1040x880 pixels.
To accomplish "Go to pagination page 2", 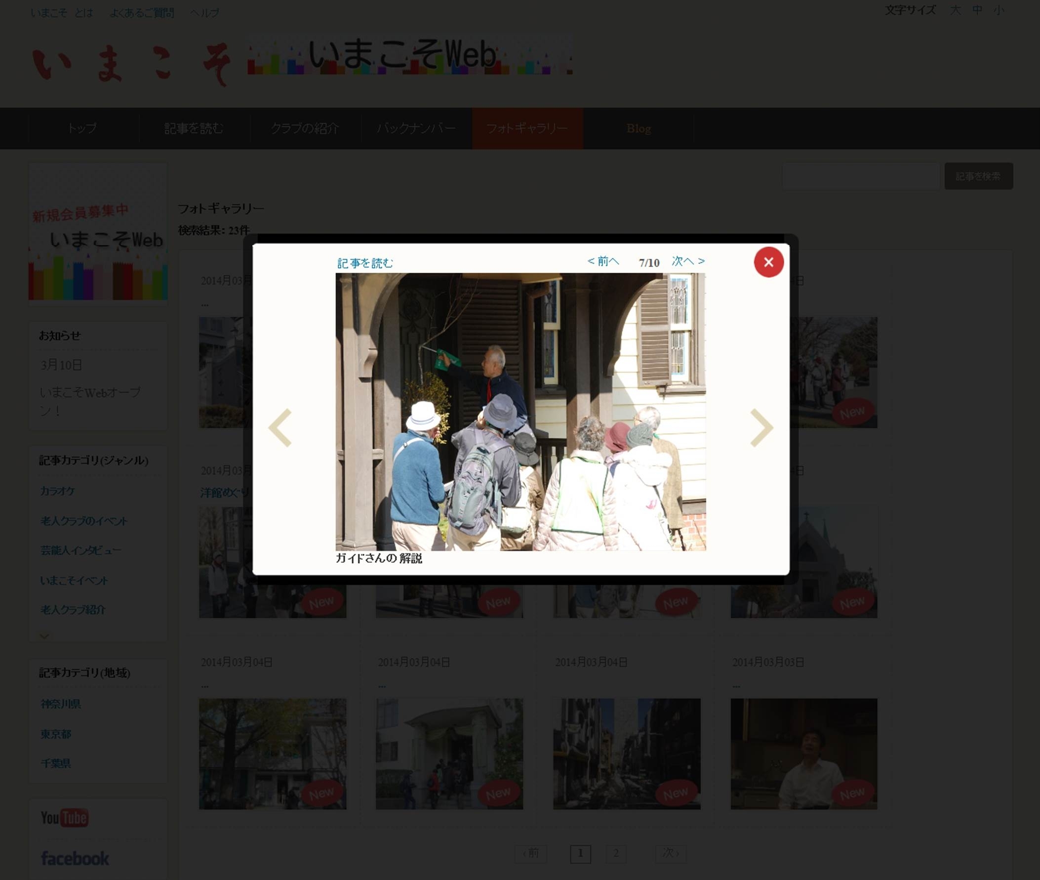I will pyautogui.click(x=616, y=853).
